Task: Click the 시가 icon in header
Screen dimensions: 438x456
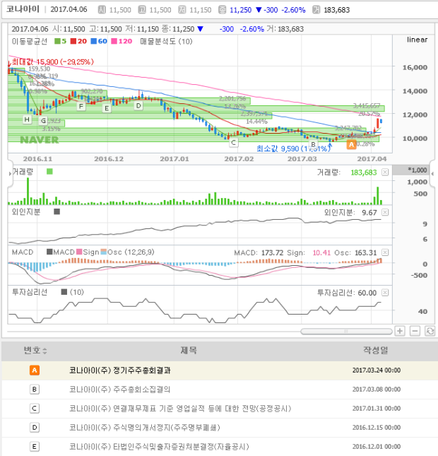Action: coord(102,10)
